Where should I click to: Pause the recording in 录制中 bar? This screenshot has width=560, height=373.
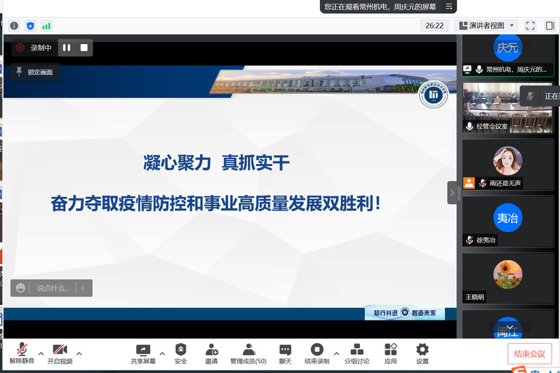pos(67,48)
